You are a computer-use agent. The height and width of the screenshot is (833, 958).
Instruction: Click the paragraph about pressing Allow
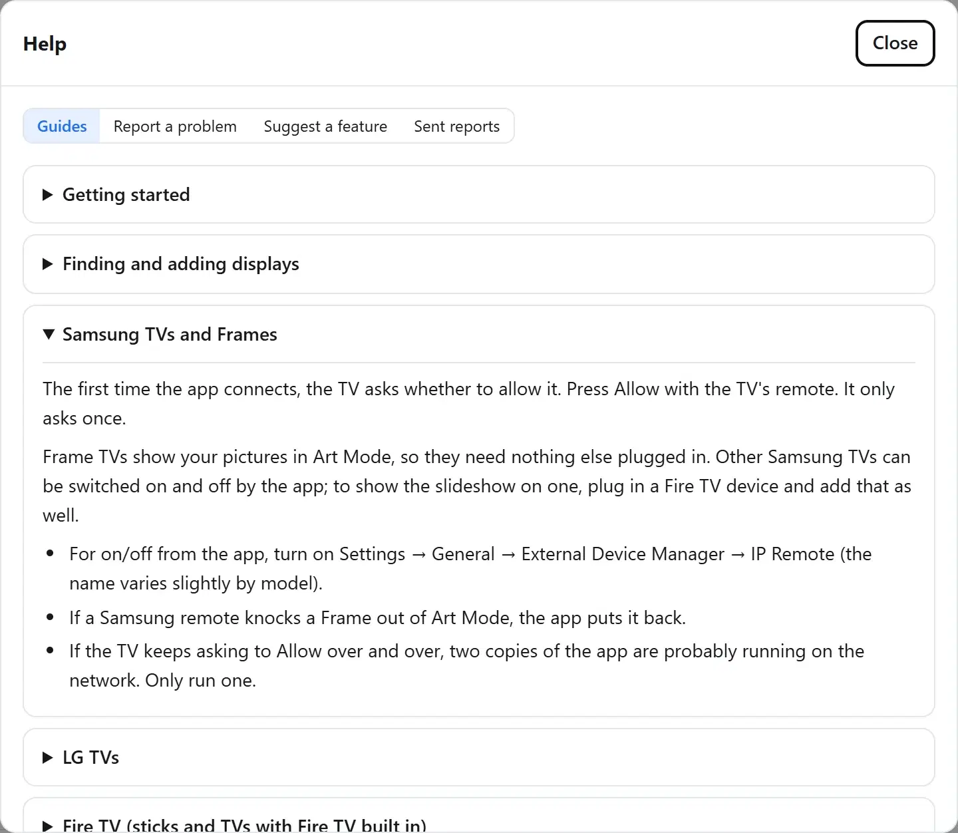pyautogui.click(x=468, y=404)
